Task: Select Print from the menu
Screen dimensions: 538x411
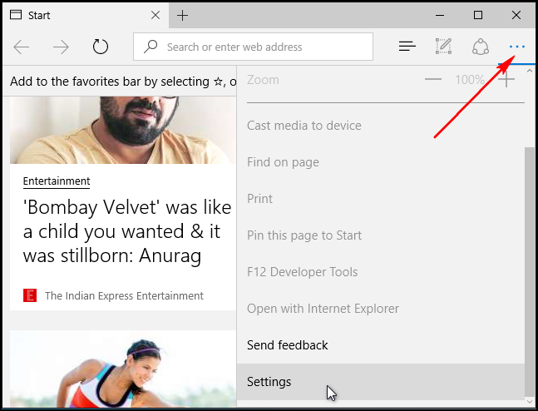Action: pyautogui.click(x=381, y=199)
